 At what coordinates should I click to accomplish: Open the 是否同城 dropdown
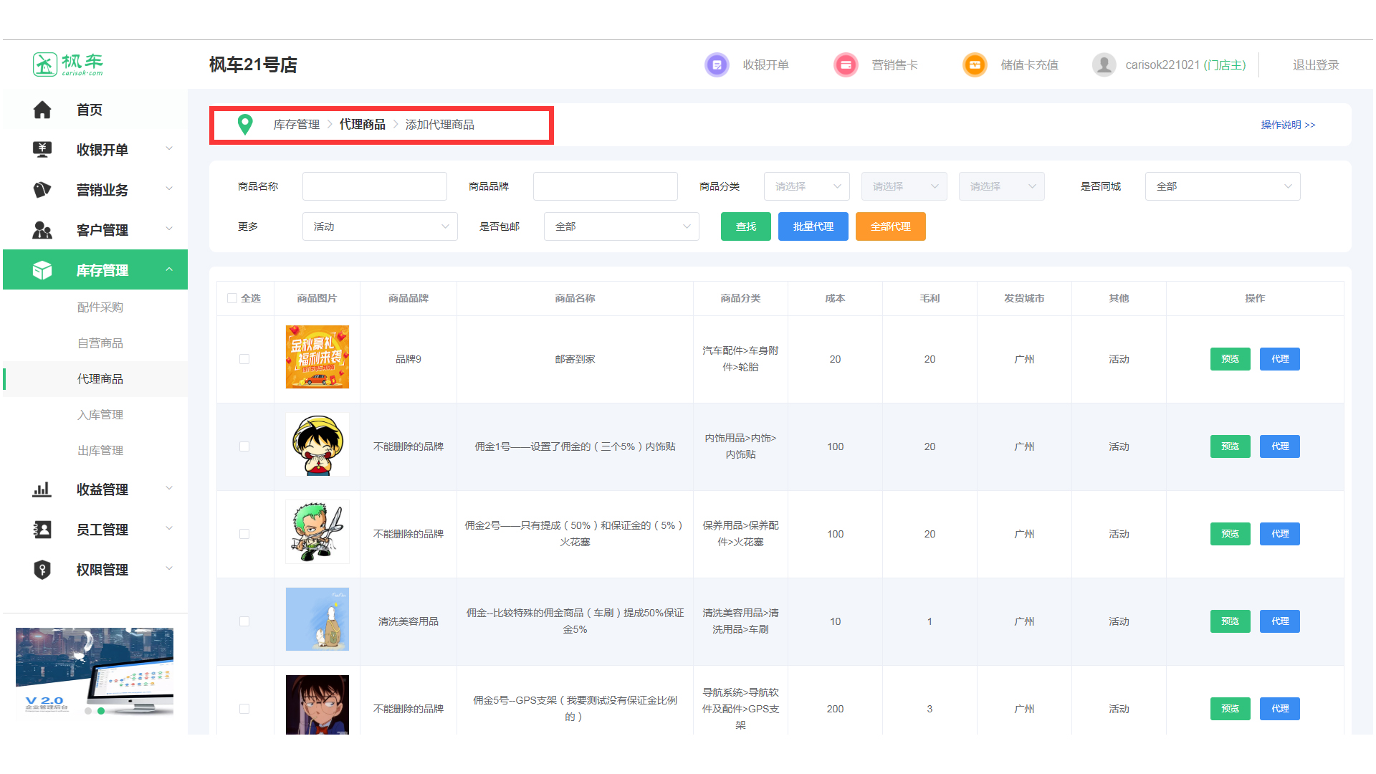coord(1222,186)
